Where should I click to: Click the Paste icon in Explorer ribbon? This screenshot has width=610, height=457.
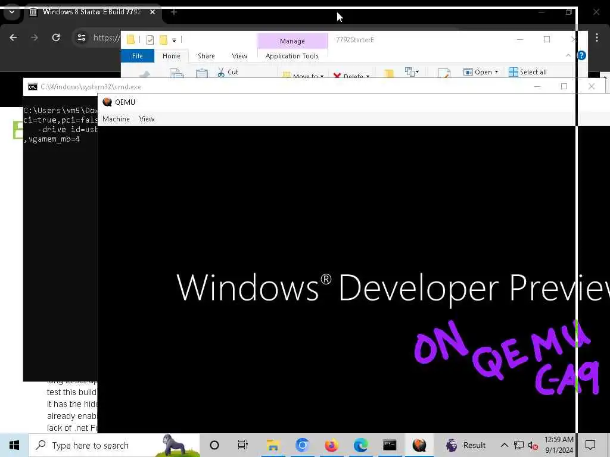[x=201, y=73]
